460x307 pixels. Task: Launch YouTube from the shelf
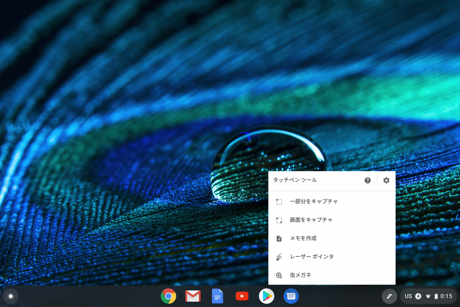(x=242, y=296)
